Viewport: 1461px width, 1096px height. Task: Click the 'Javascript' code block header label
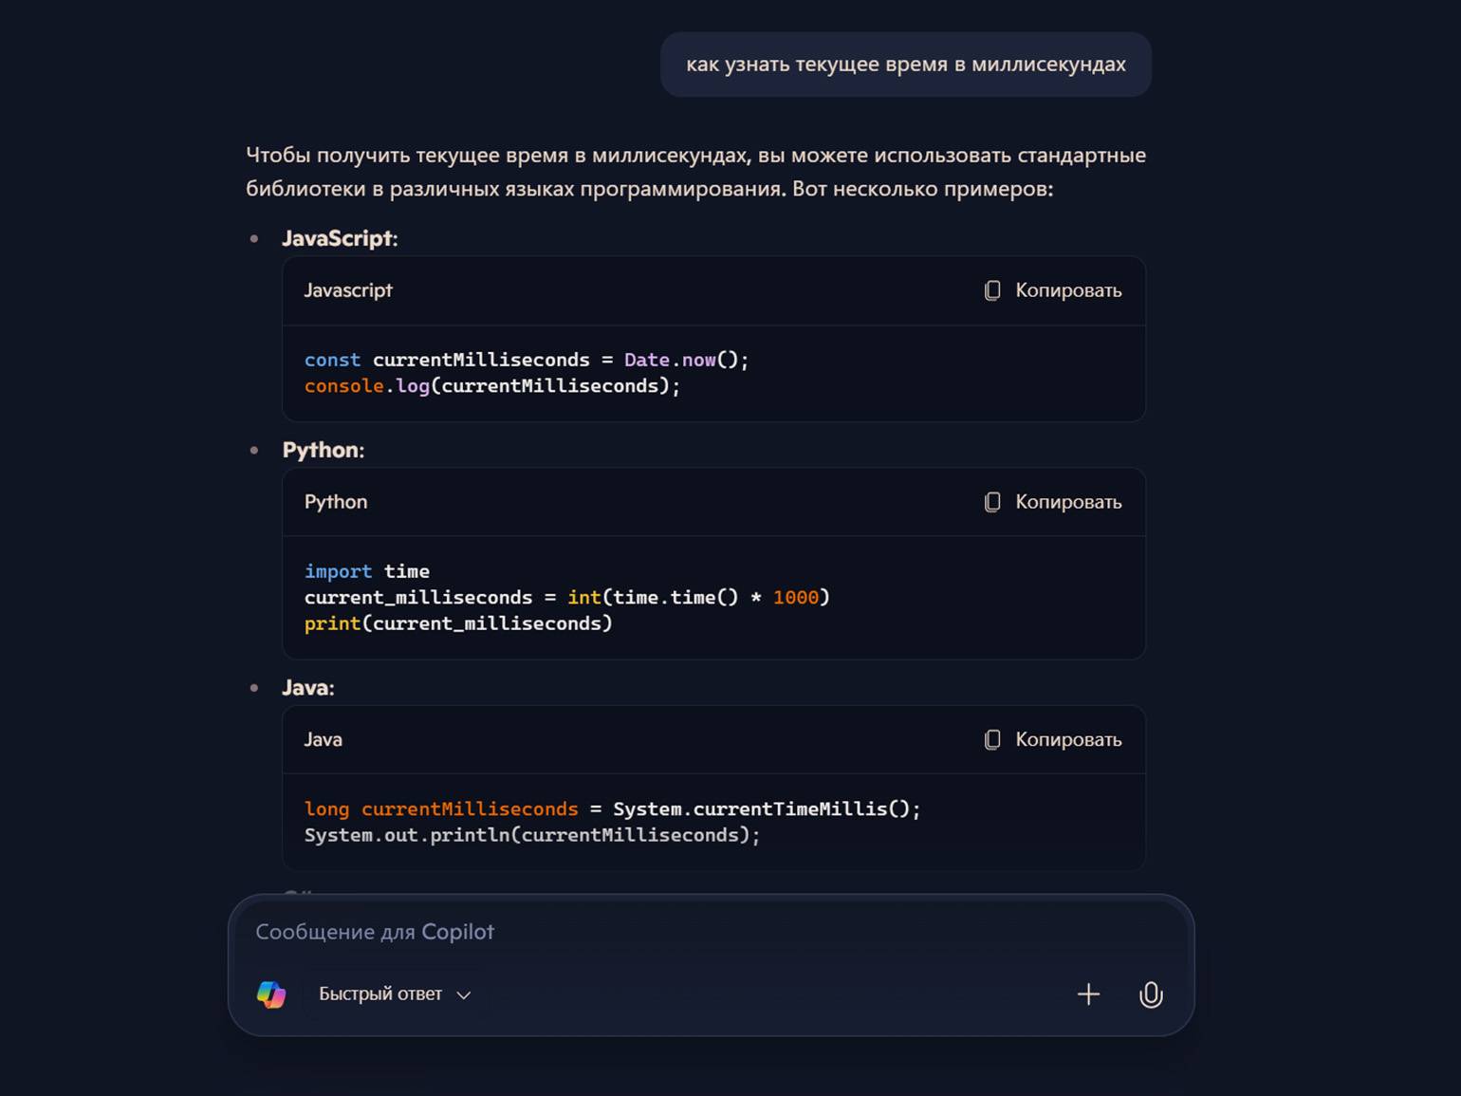click(x=347, y=290)
